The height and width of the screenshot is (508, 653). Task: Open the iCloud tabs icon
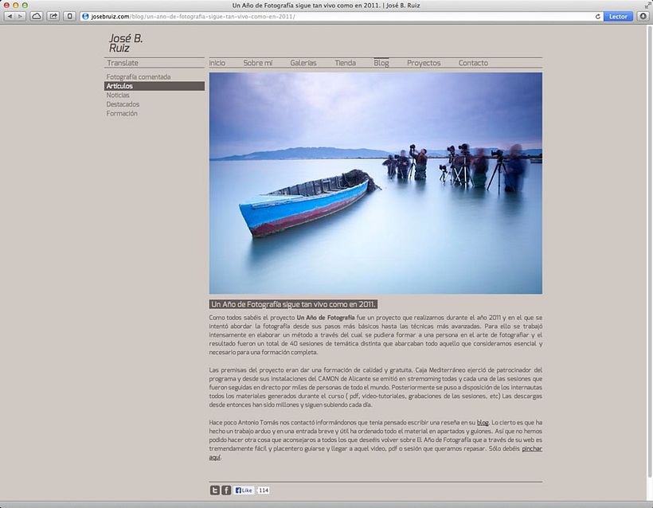click(x=36, y=14)
